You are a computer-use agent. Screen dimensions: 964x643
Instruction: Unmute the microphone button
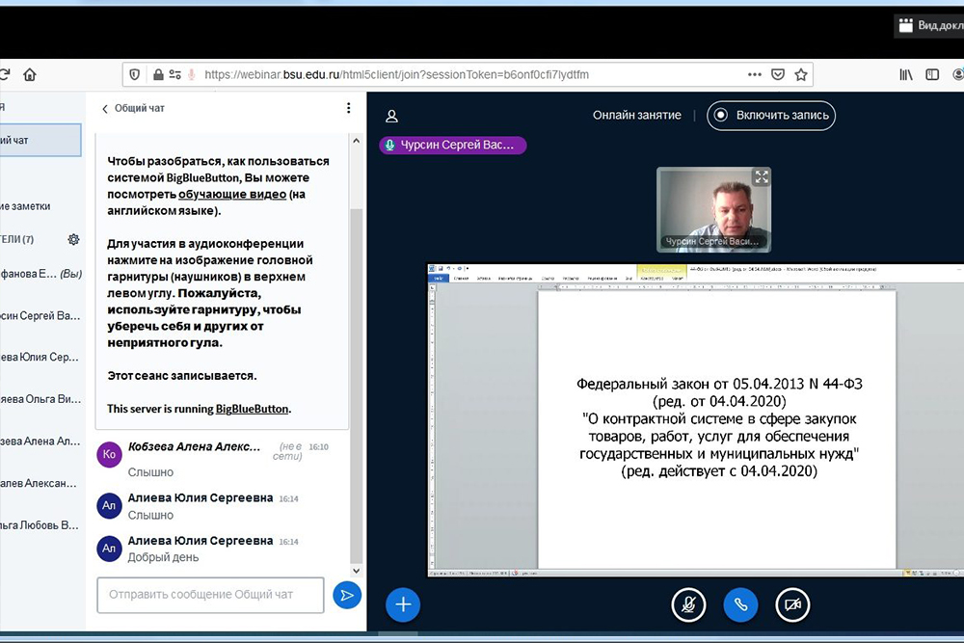click(x=688, y=604)
